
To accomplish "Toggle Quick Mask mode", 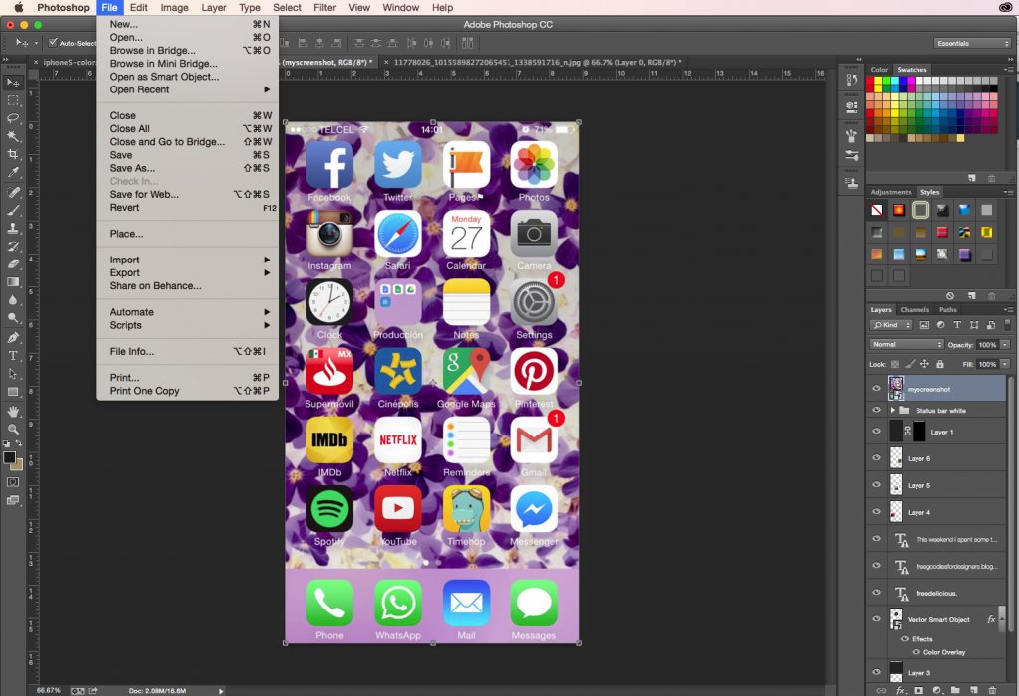I will (13, 482).
